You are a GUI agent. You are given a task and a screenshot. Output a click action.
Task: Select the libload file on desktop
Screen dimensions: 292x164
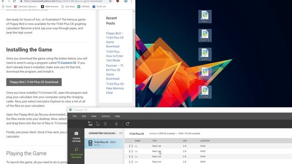(205, 92)
